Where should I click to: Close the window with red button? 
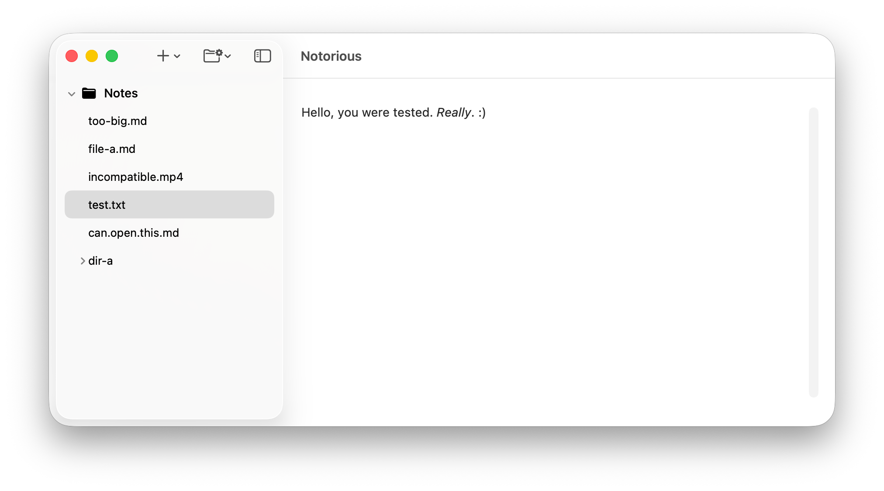coord(72,56)
